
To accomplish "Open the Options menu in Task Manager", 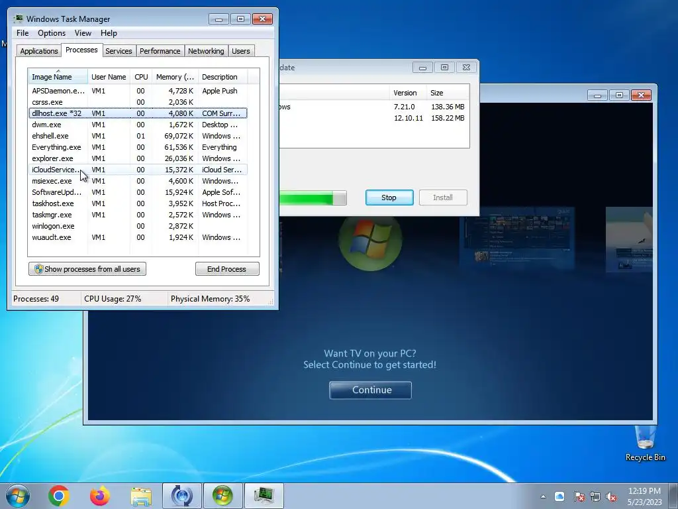I will point(52,33).
